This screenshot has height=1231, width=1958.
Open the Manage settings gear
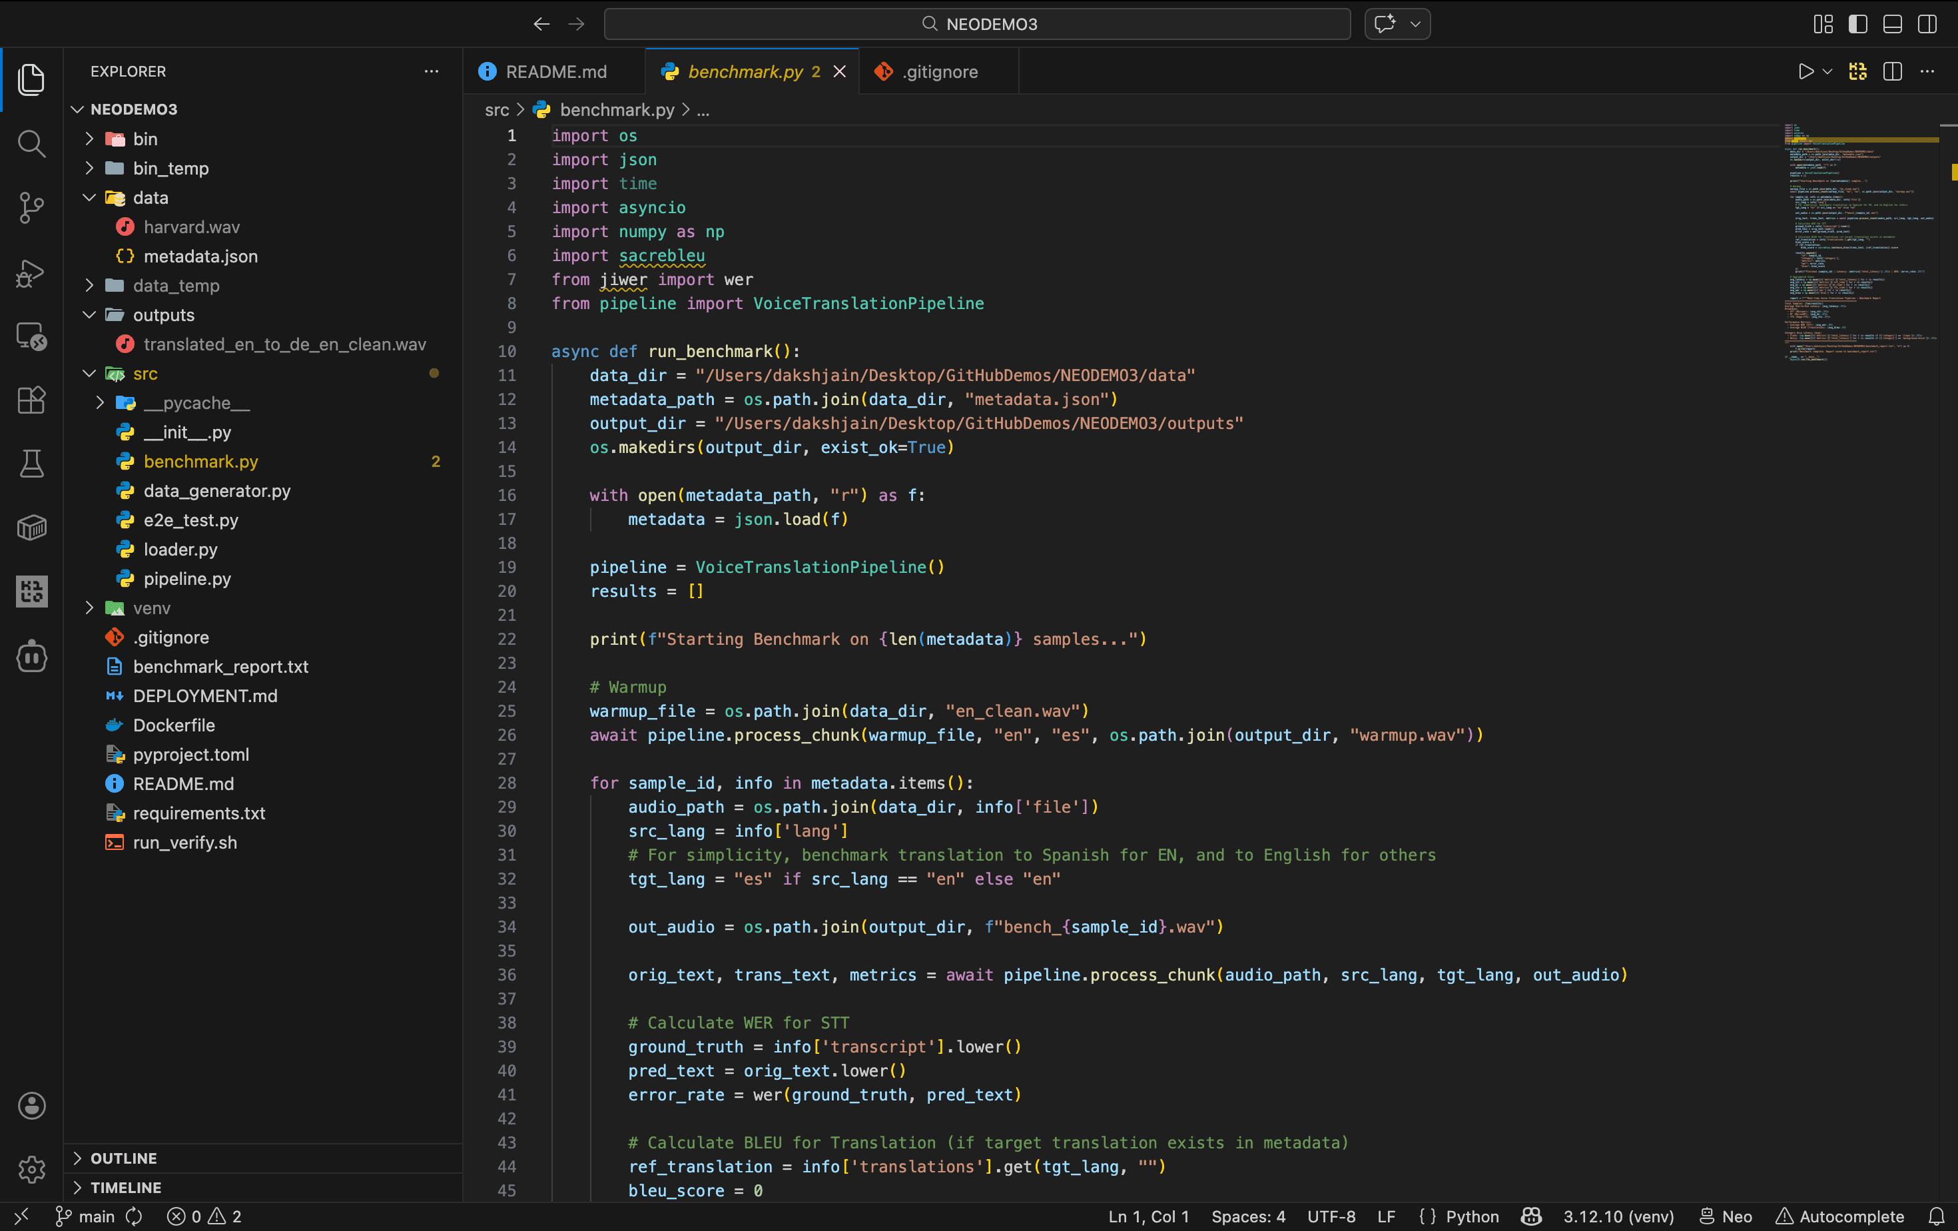31,1169
